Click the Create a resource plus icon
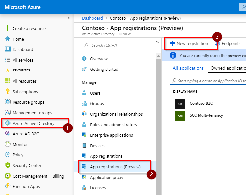246x195 pixels. point(8,28)
